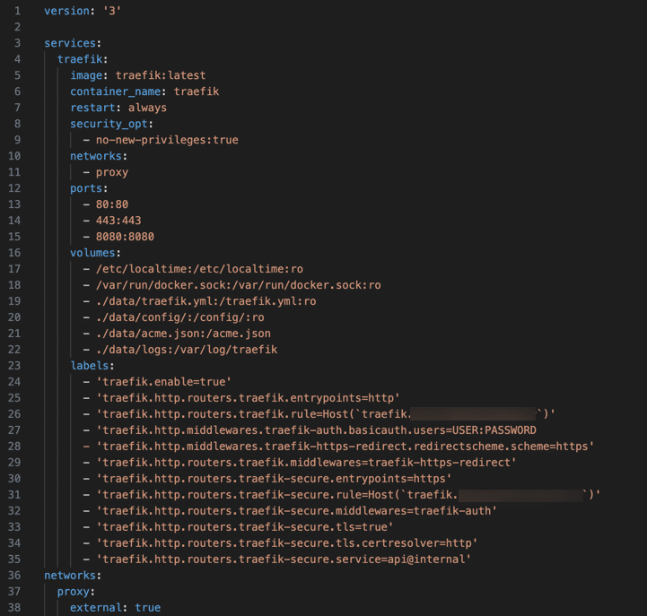Click 'no-new-privileges:true' entry
The image size is (647, 616).
pyautogui.click(x=167, y=140)
